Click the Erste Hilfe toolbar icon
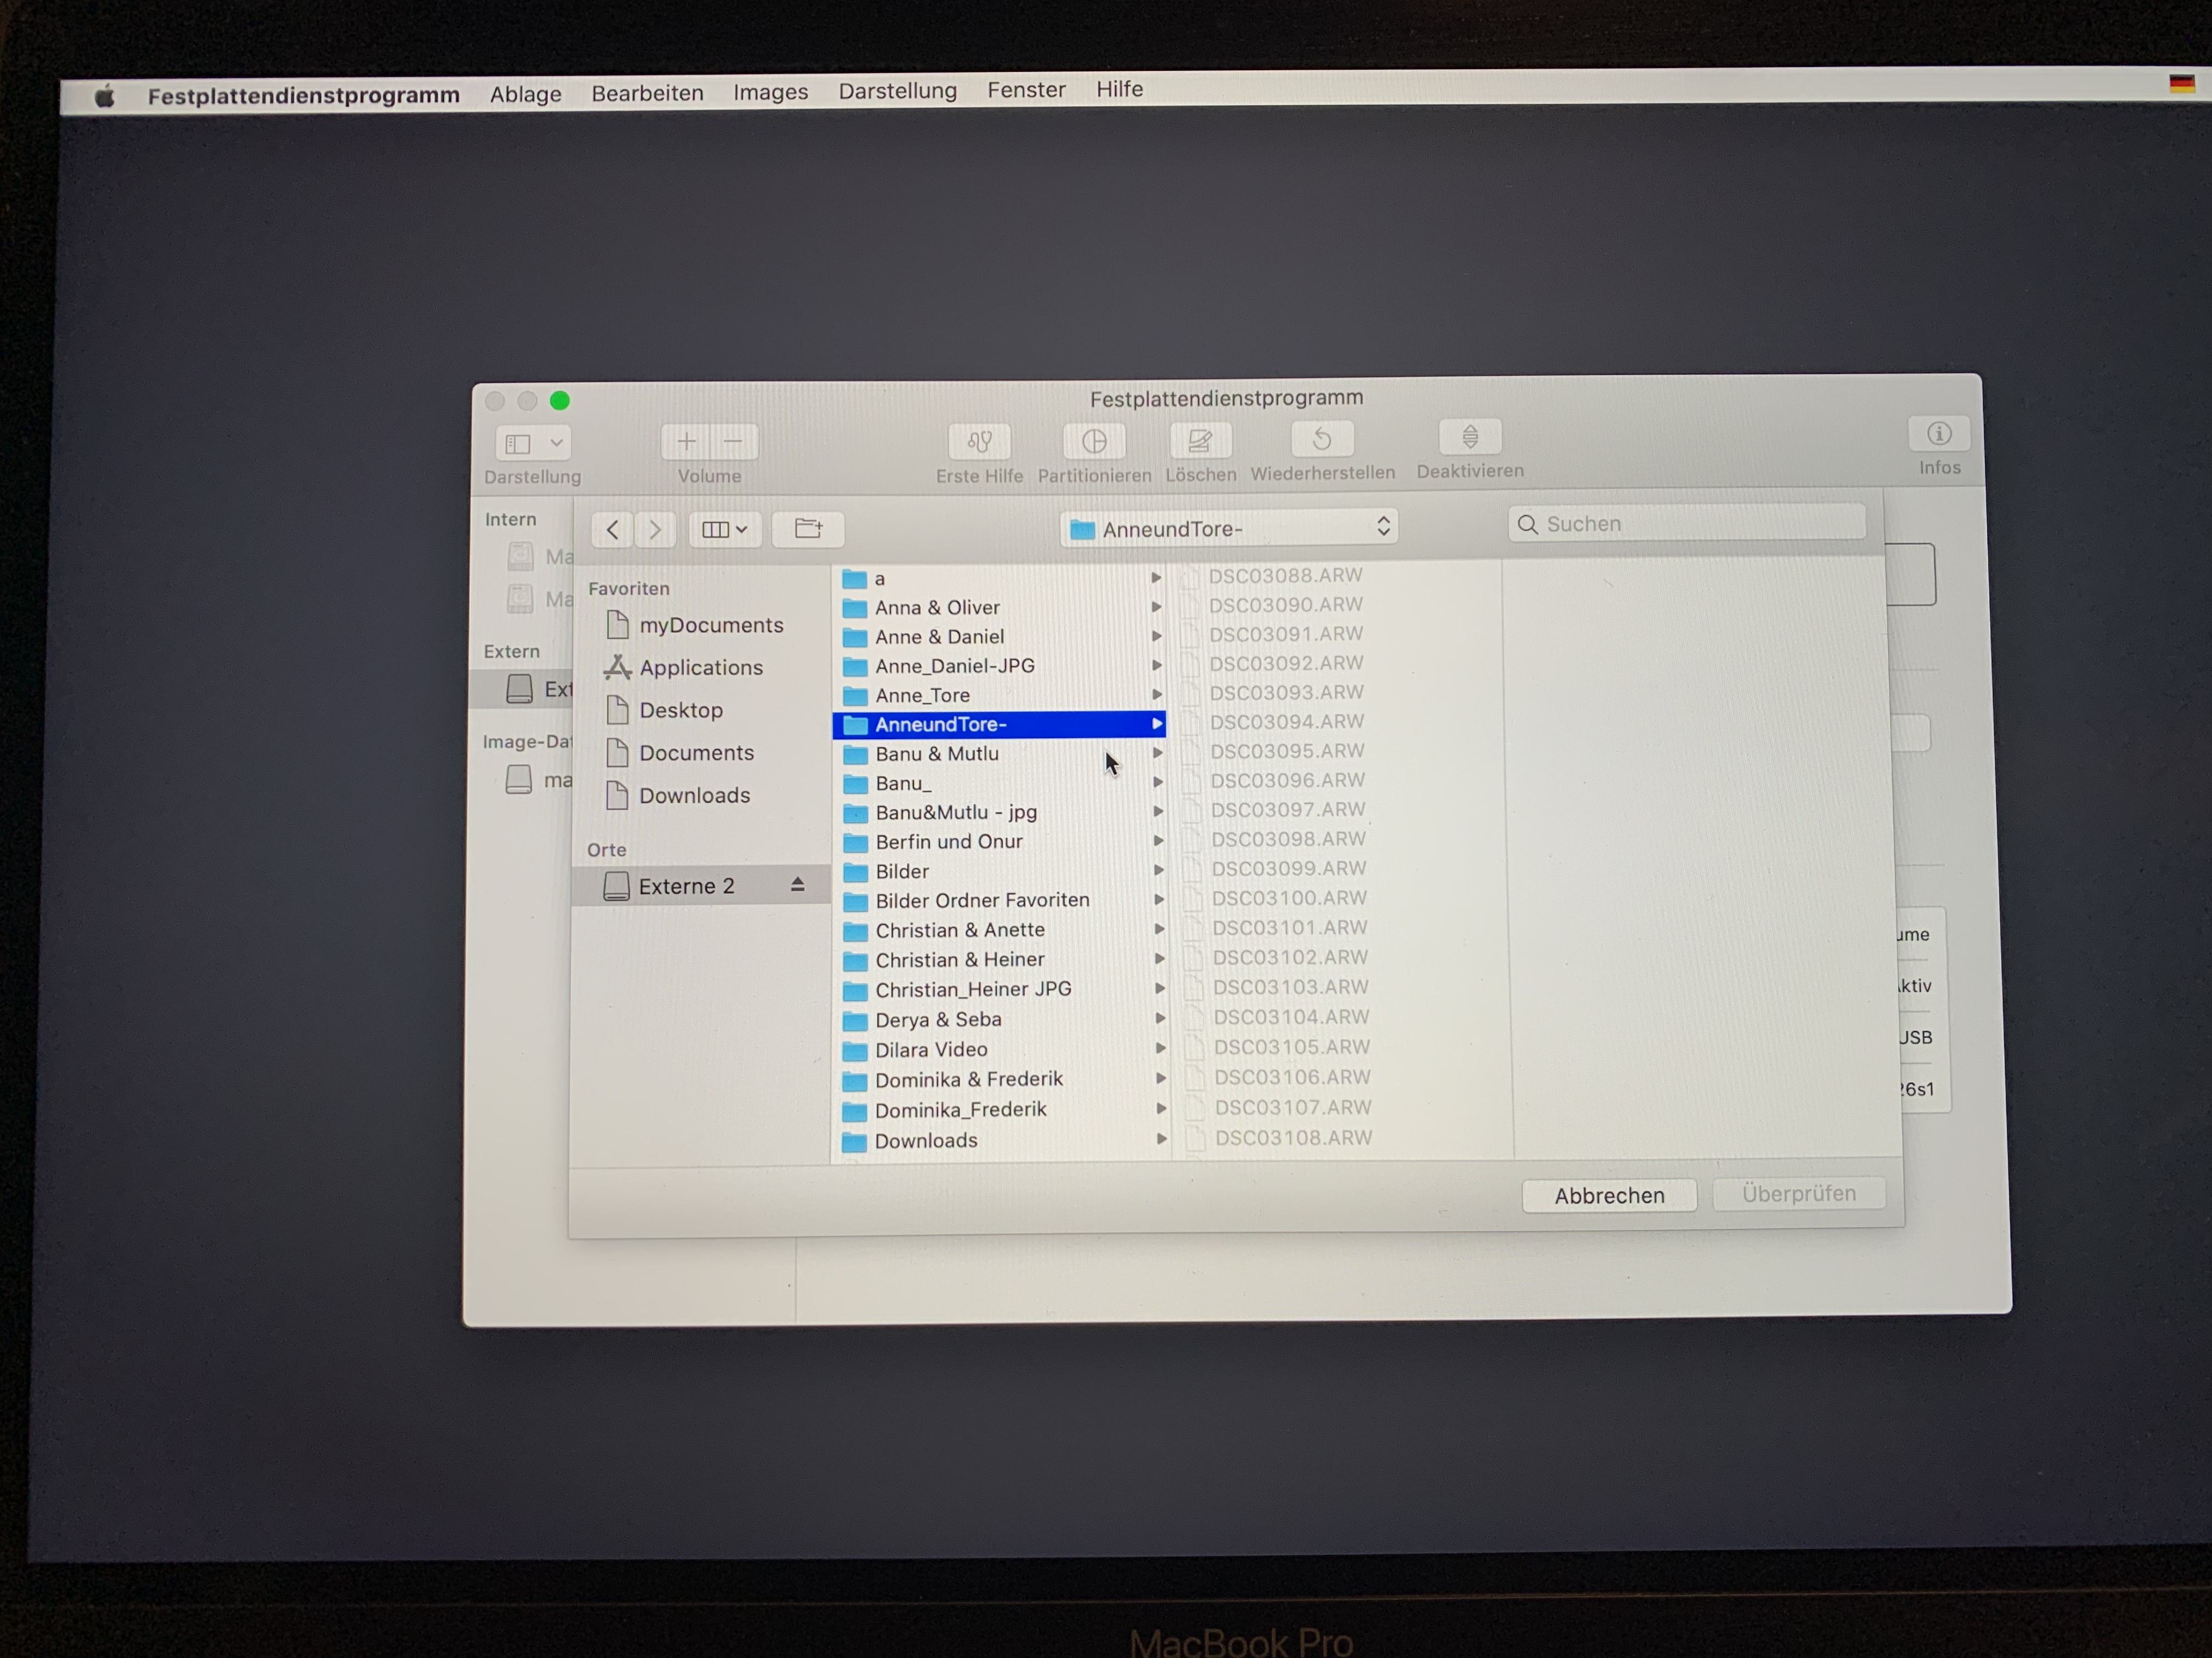Screen dimensions: 2212x1658 (x=979, y=441)
